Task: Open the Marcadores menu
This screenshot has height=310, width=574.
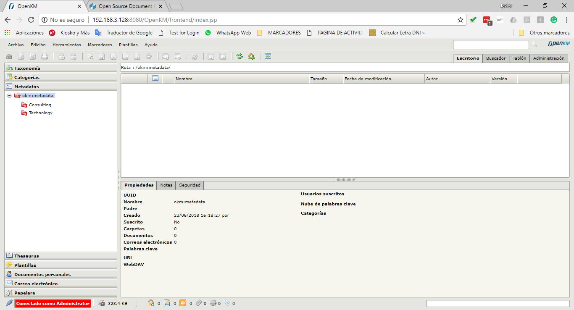Action: pos(100,45)
